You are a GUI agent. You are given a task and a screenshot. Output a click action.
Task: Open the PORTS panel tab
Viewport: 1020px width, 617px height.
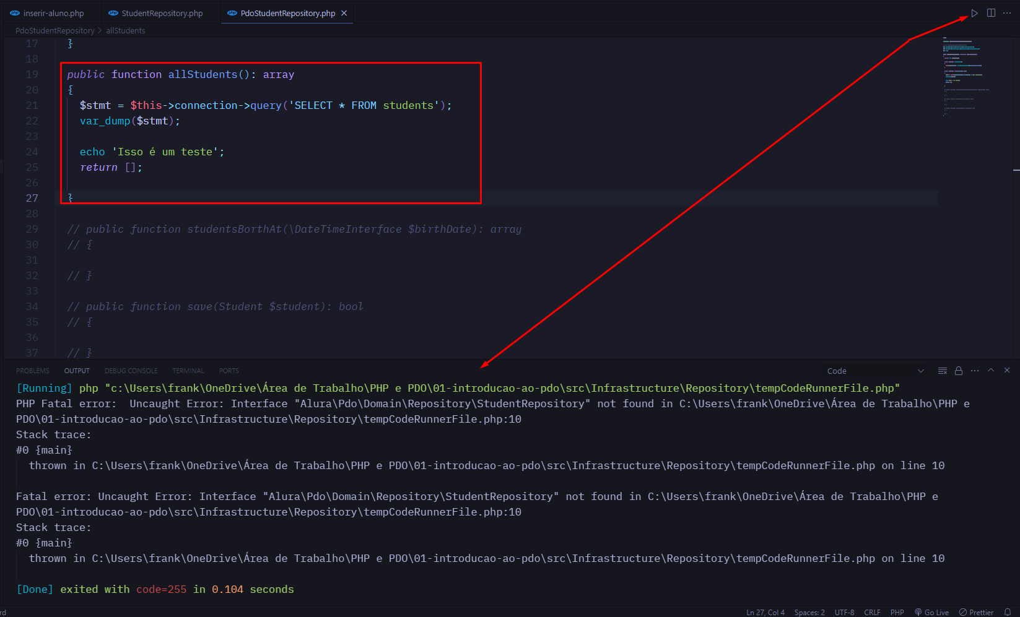pos(229,371)
